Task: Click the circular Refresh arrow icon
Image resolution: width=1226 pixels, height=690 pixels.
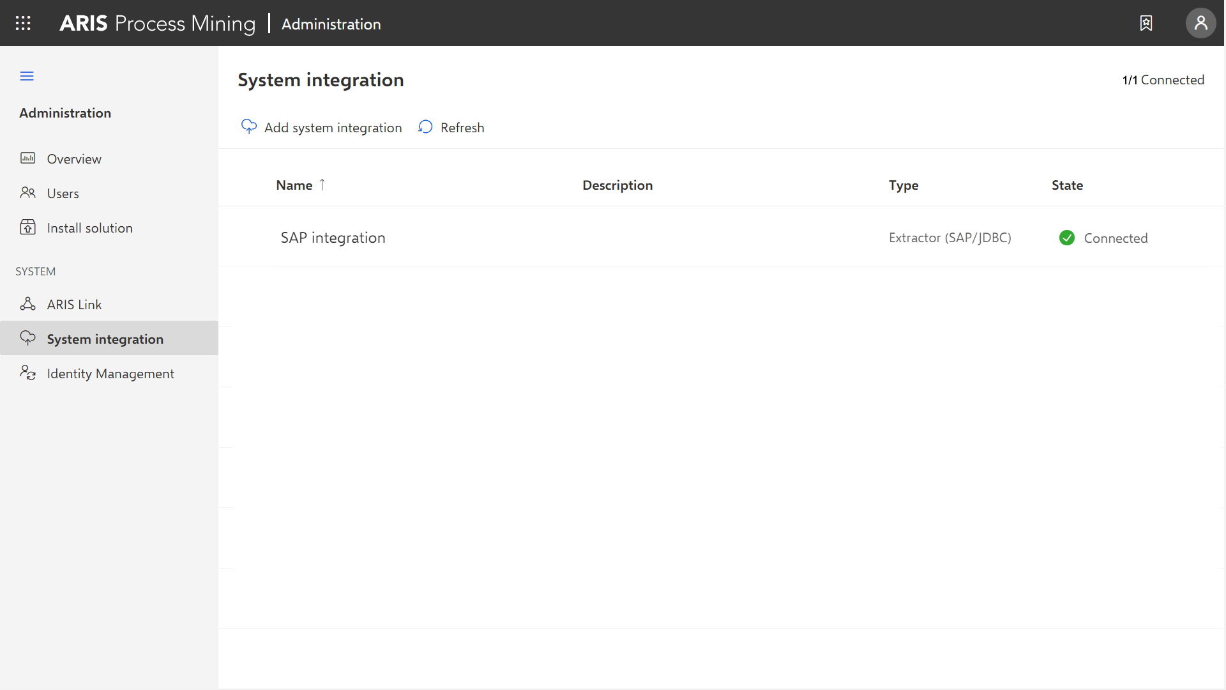Action: pos(425,126)
